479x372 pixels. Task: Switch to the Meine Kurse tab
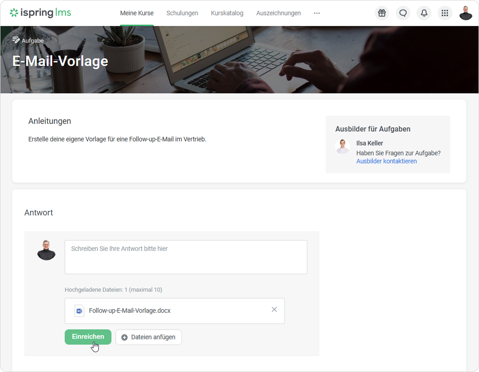[x=137, y=13]
